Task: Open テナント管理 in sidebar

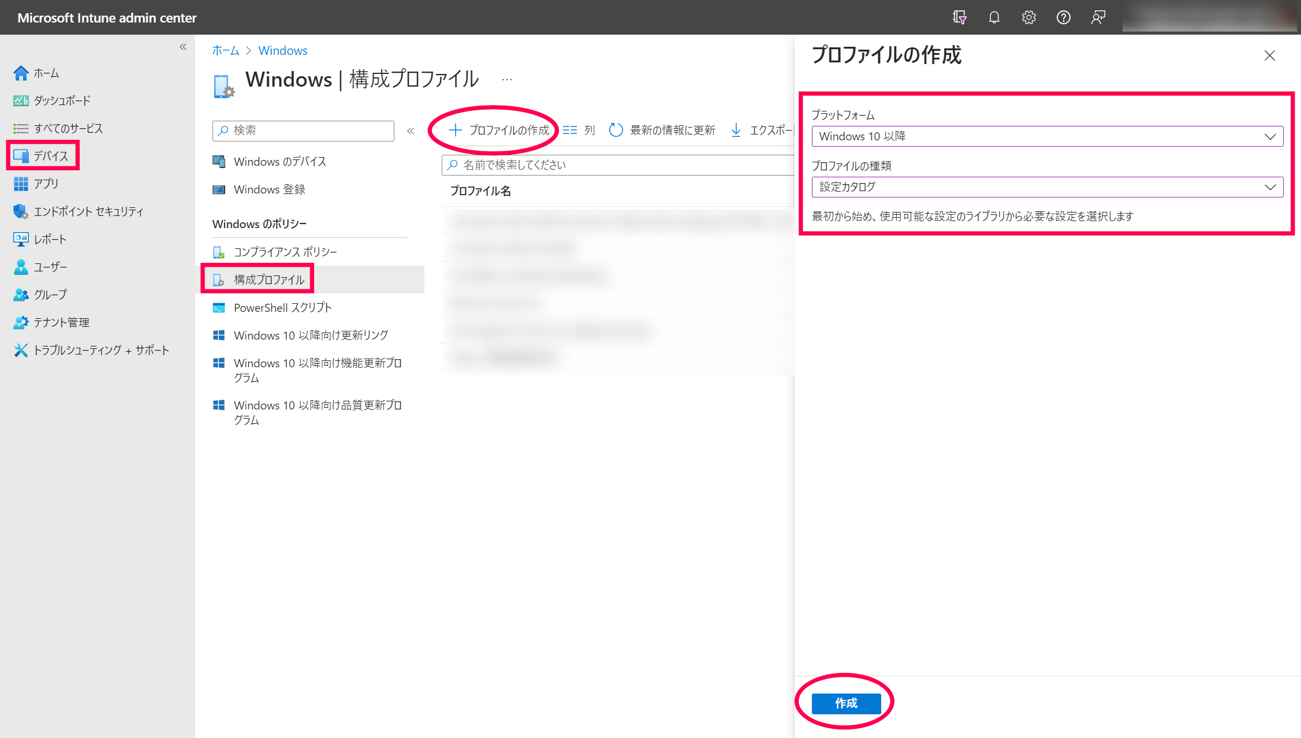Action: [x=51, y=322]
